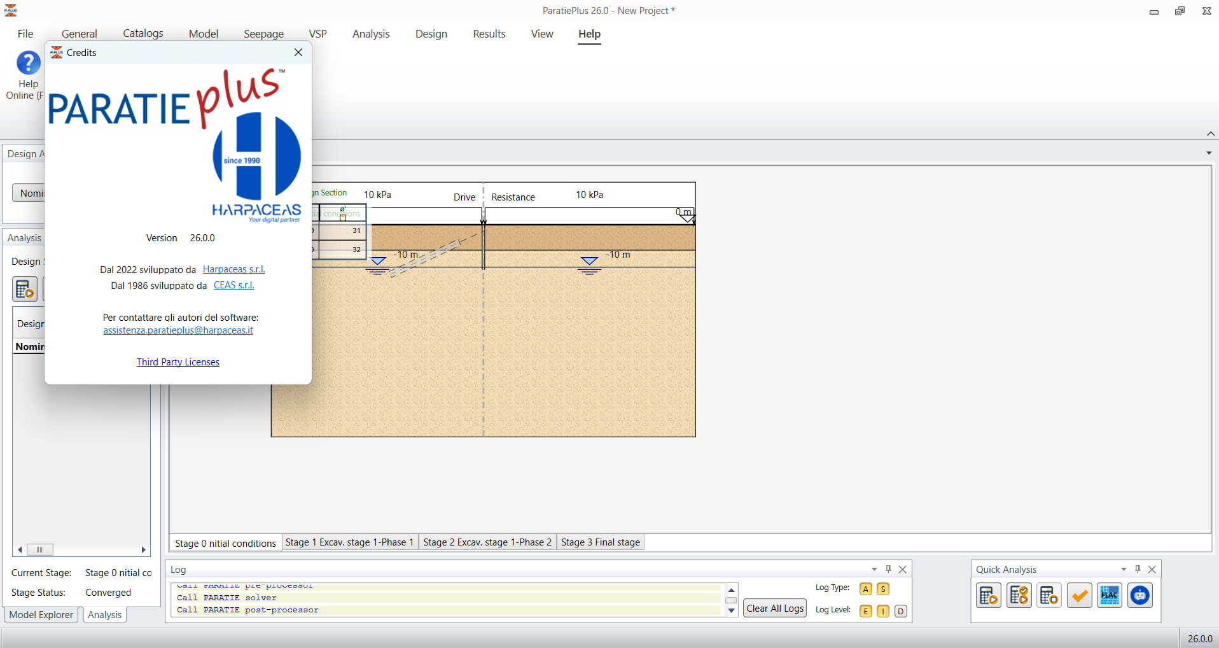The height and width of the screenshot is (648, 1219).
Task: Click the run-and-verify calculator icon in Quick Analysis
Action: [1019, 596]
